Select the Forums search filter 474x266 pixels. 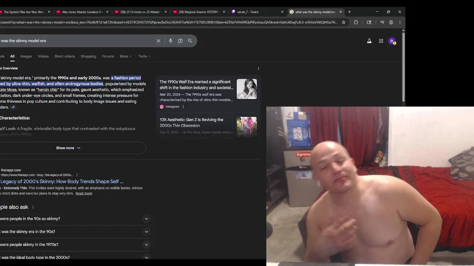click(108, 57)
